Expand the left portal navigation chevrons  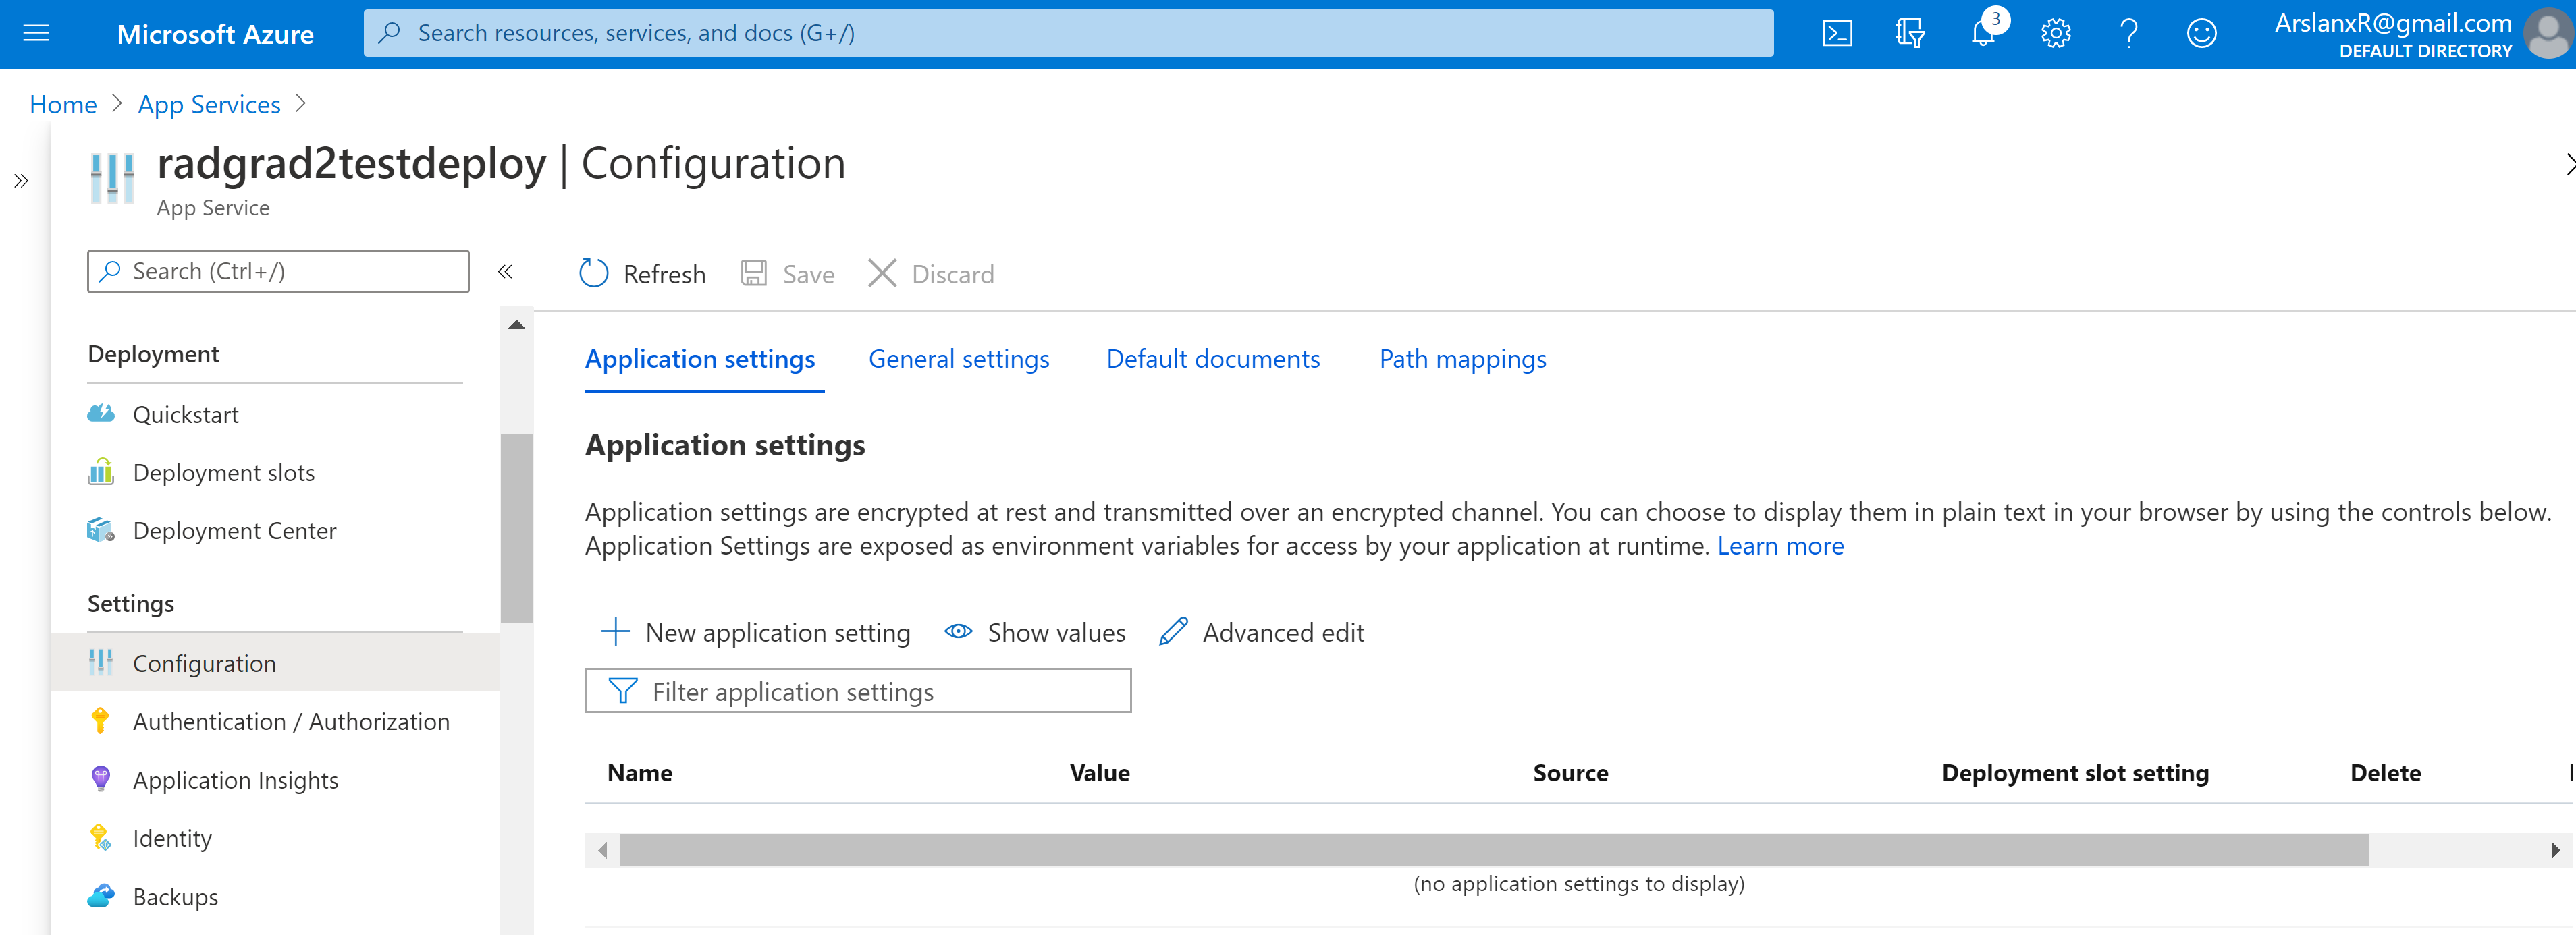tap(21, 181)
